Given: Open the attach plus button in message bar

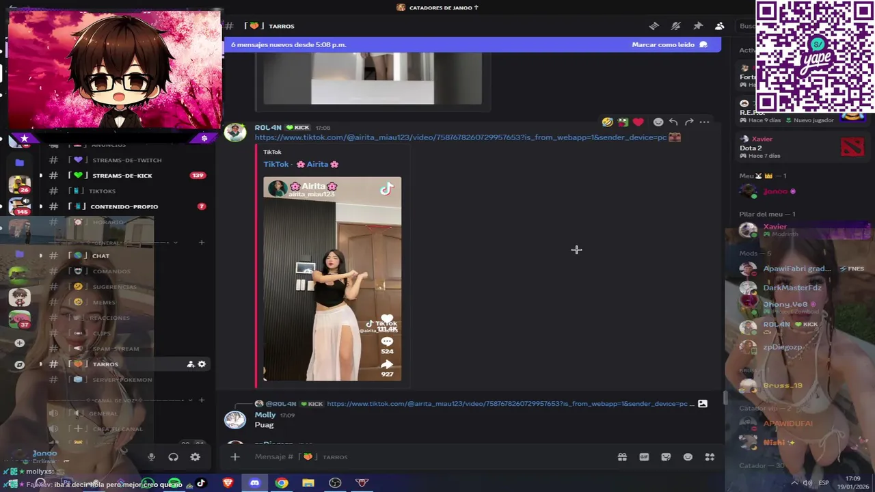Looking at the screenshot, I should [x=235, y=456].
